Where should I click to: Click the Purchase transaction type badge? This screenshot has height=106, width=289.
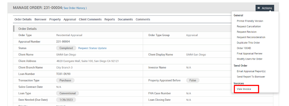coord(65,80)
